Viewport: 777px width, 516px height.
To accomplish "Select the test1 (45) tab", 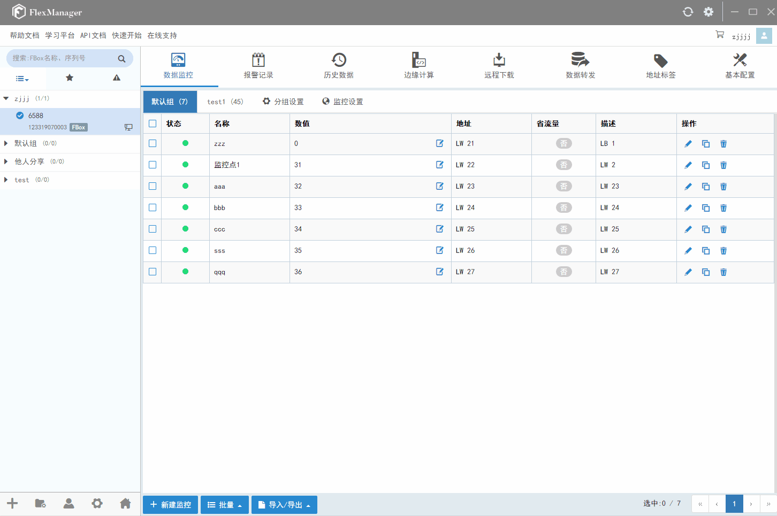I will pos(225,102).
